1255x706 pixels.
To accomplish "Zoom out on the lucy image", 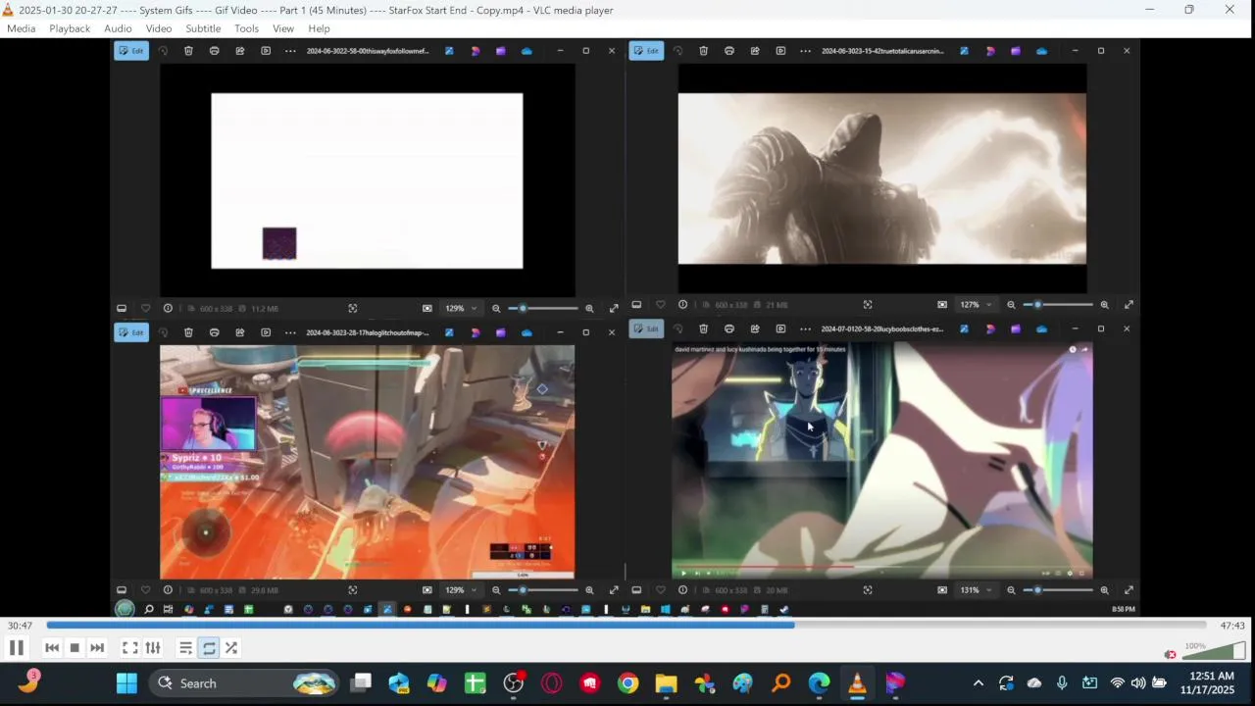I will click(x=1011, y=590).
